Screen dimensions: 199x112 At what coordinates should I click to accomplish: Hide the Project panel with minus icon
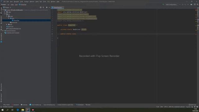coord(49,7)
